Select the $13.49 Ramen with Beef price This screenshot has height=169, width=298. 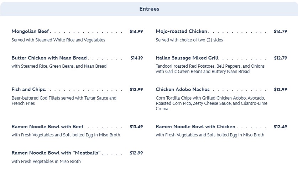(x=136, y=126)
